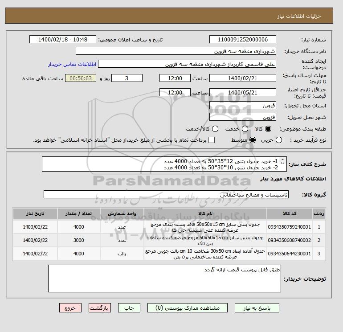The image size is (343, 332).
Task: Open مشاهده مدارک پیوستی (0) button
Action: tap(188, 307)
